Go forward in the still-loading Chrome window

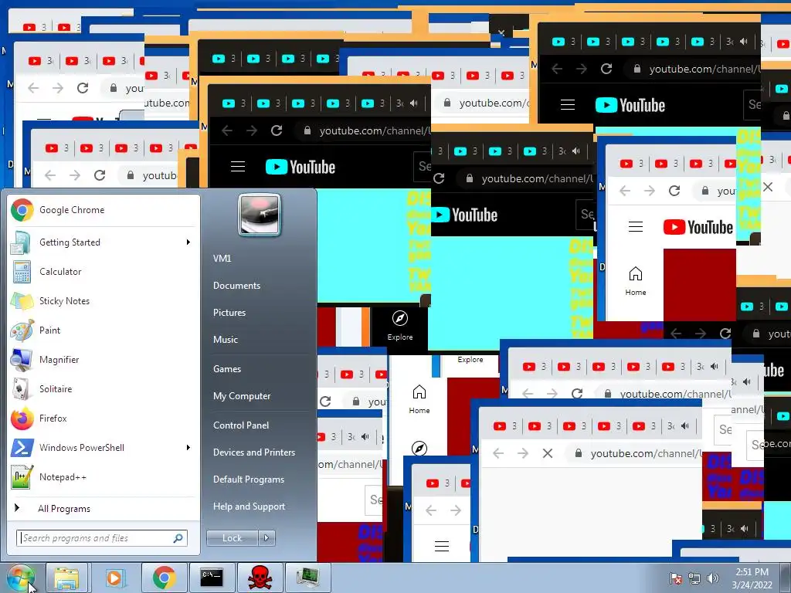click(x=523, y=453)
